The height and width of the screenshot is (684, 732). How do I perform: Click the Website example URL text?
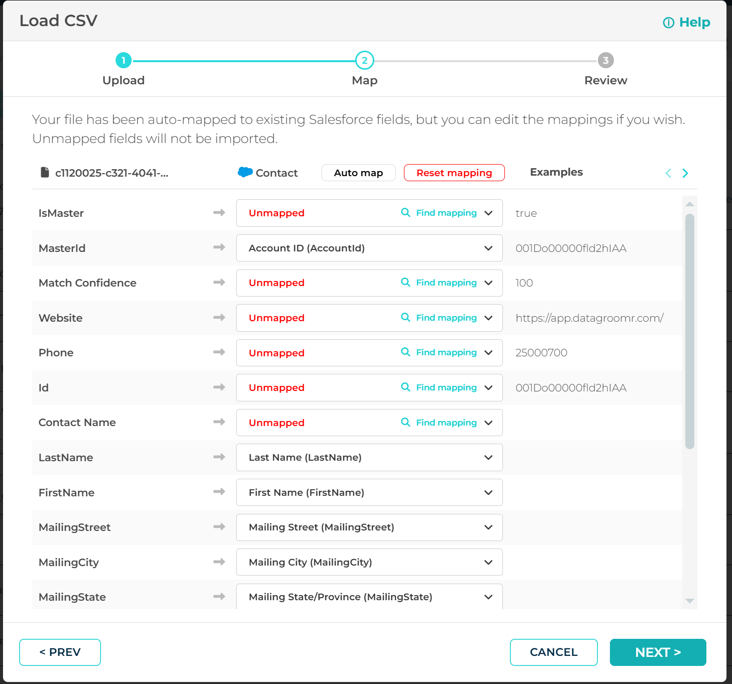(589, 318)
